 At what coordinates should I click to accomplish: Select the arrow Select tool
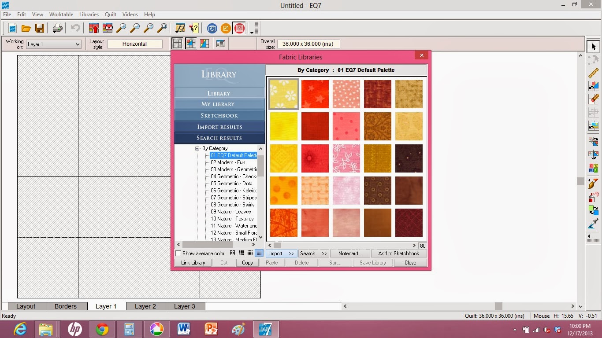tap(594, 46)
